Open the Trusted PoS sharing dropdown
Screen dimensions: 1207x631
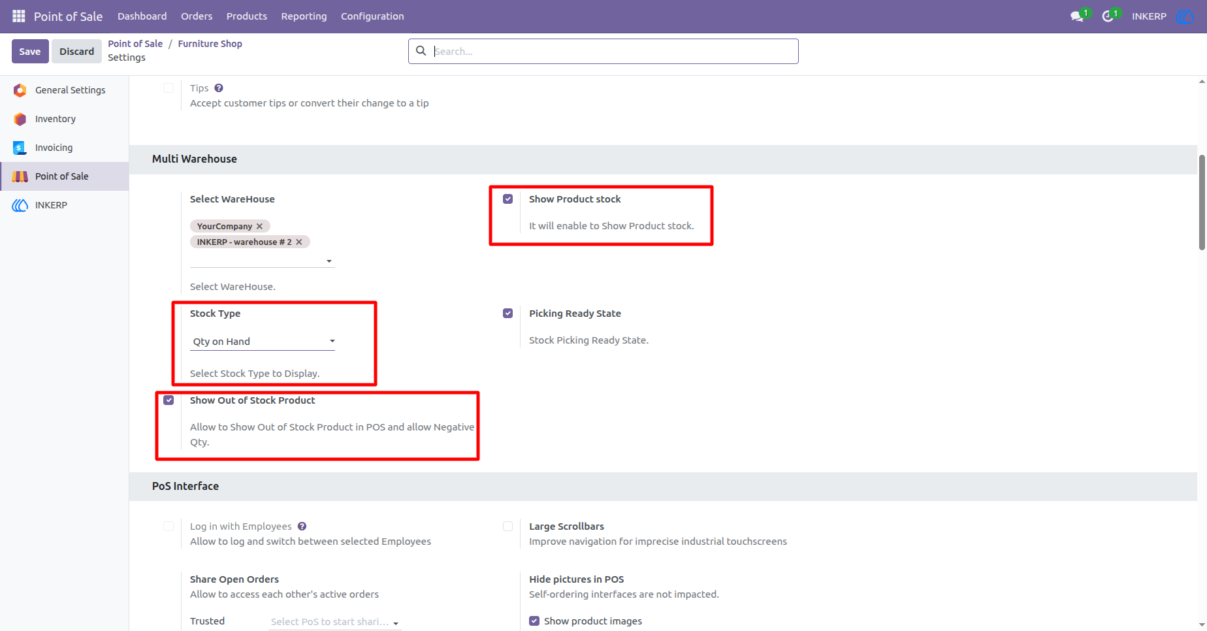(x=334, y=622)
